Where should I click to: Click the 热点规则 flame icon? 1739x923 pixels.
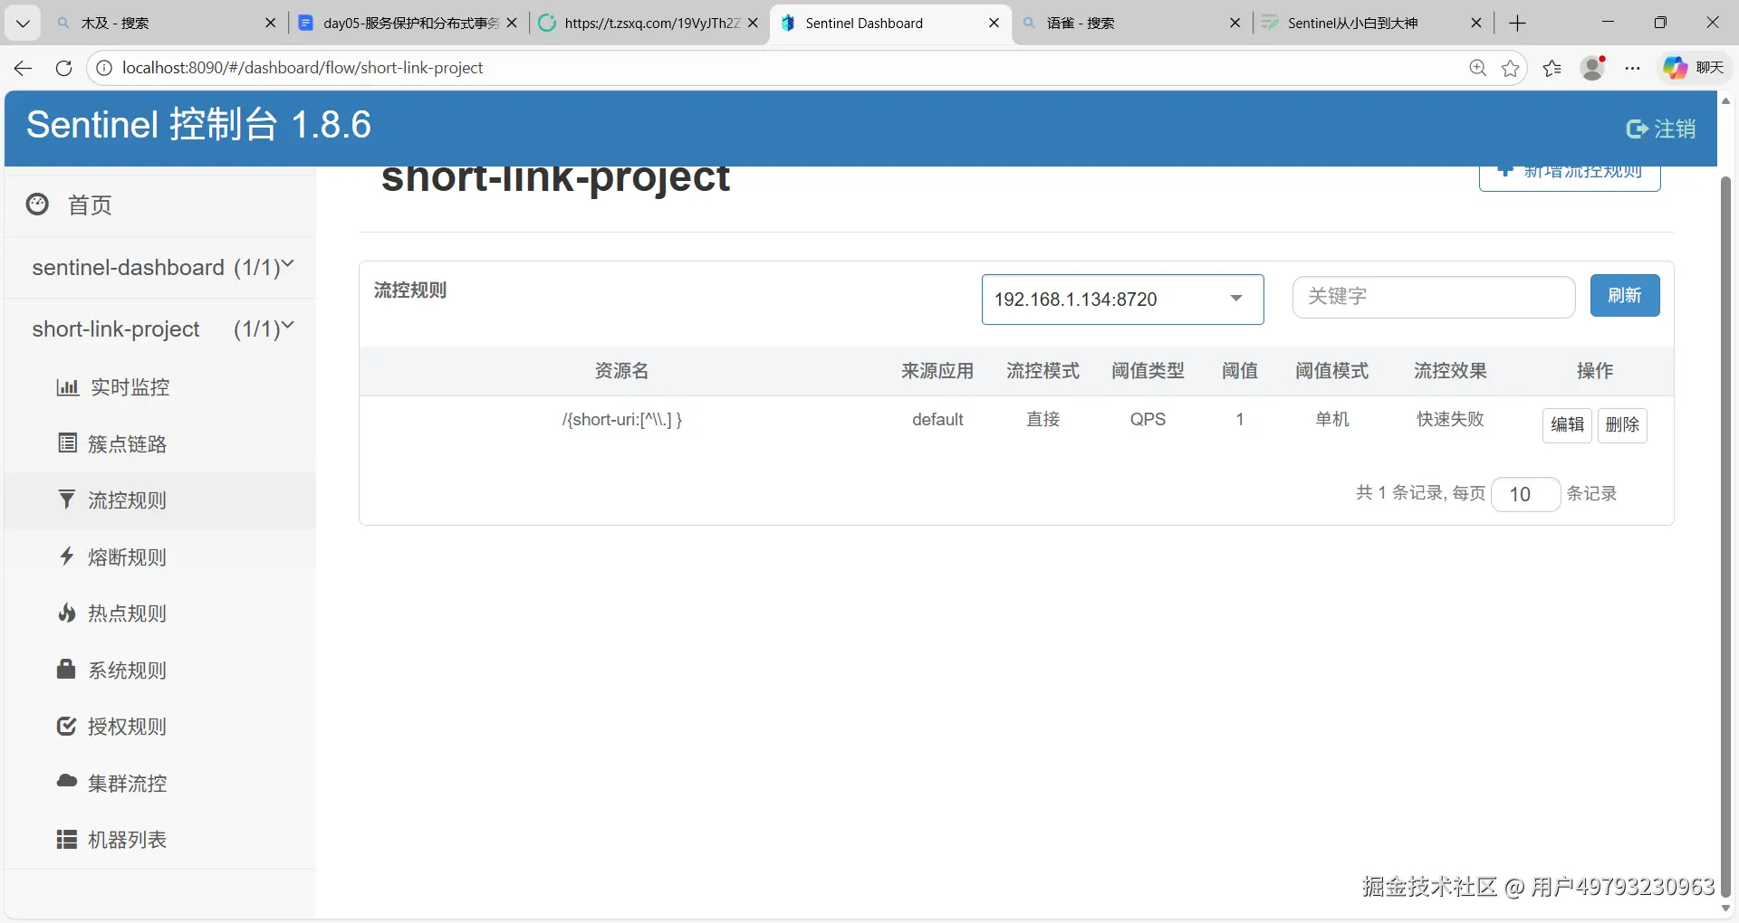click(x=67, y=613)
